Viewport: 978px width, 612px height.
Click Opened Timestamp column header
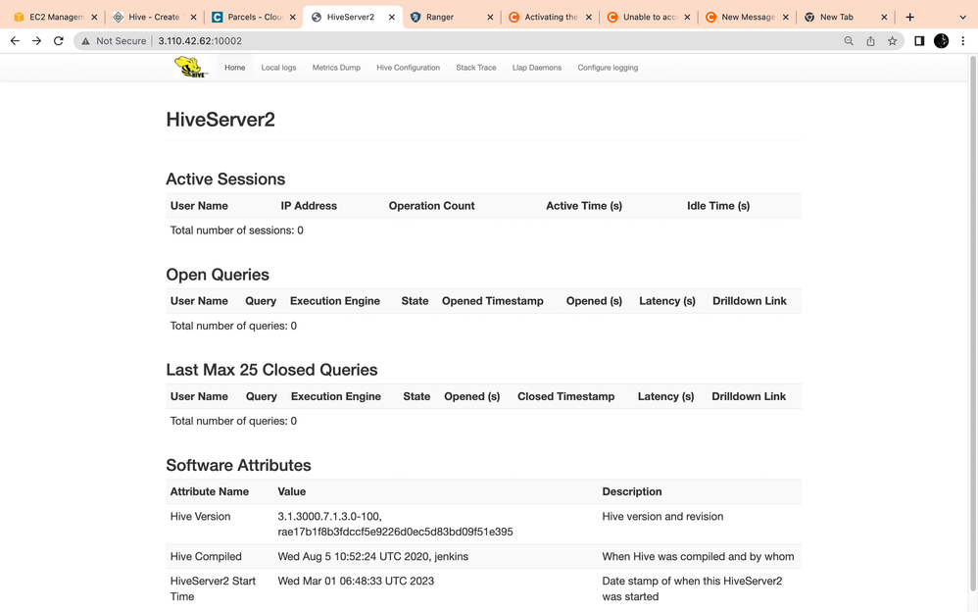[492, 301]
